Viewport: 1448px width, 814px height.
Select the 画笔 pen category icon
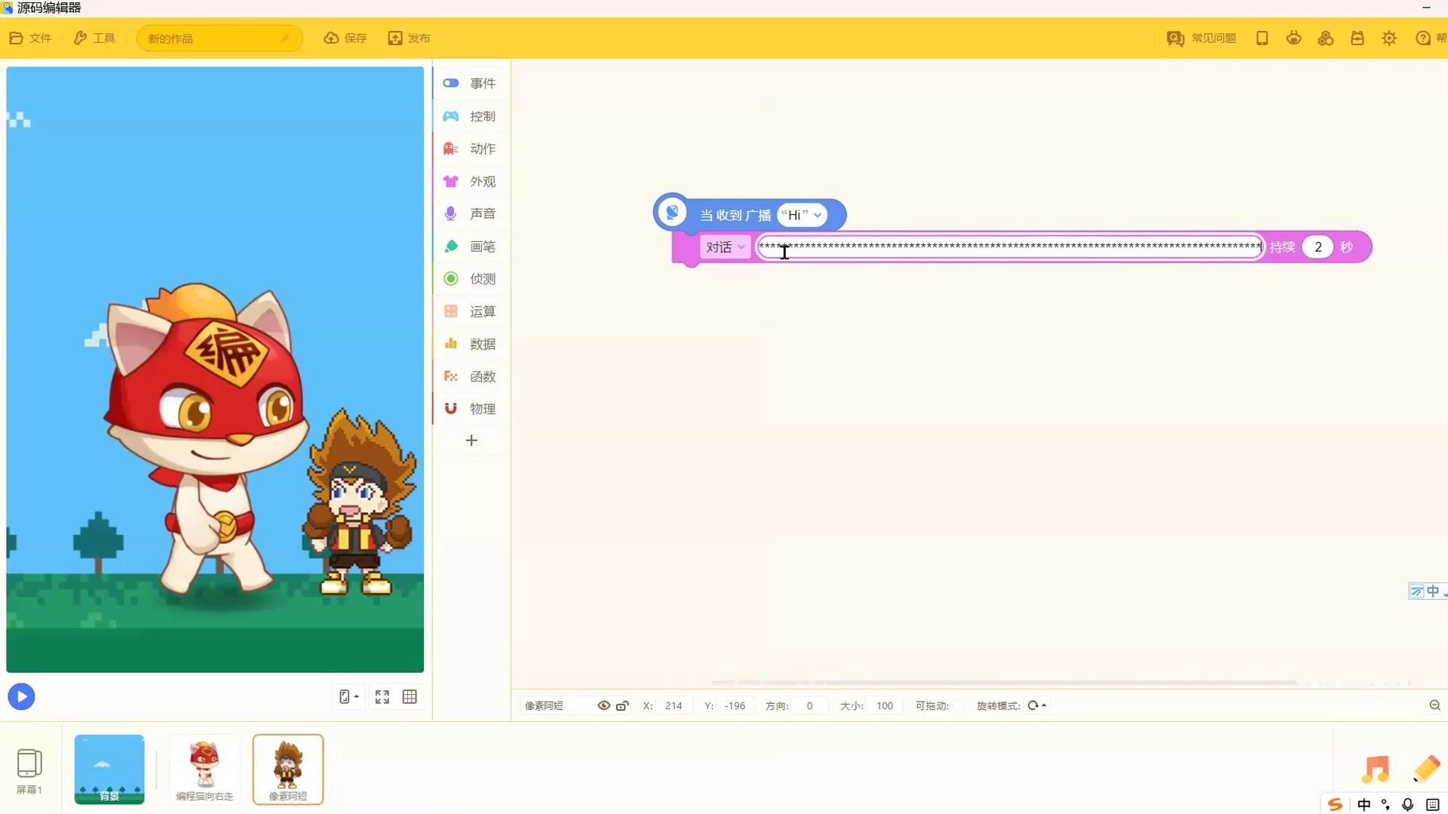point(451,246)
